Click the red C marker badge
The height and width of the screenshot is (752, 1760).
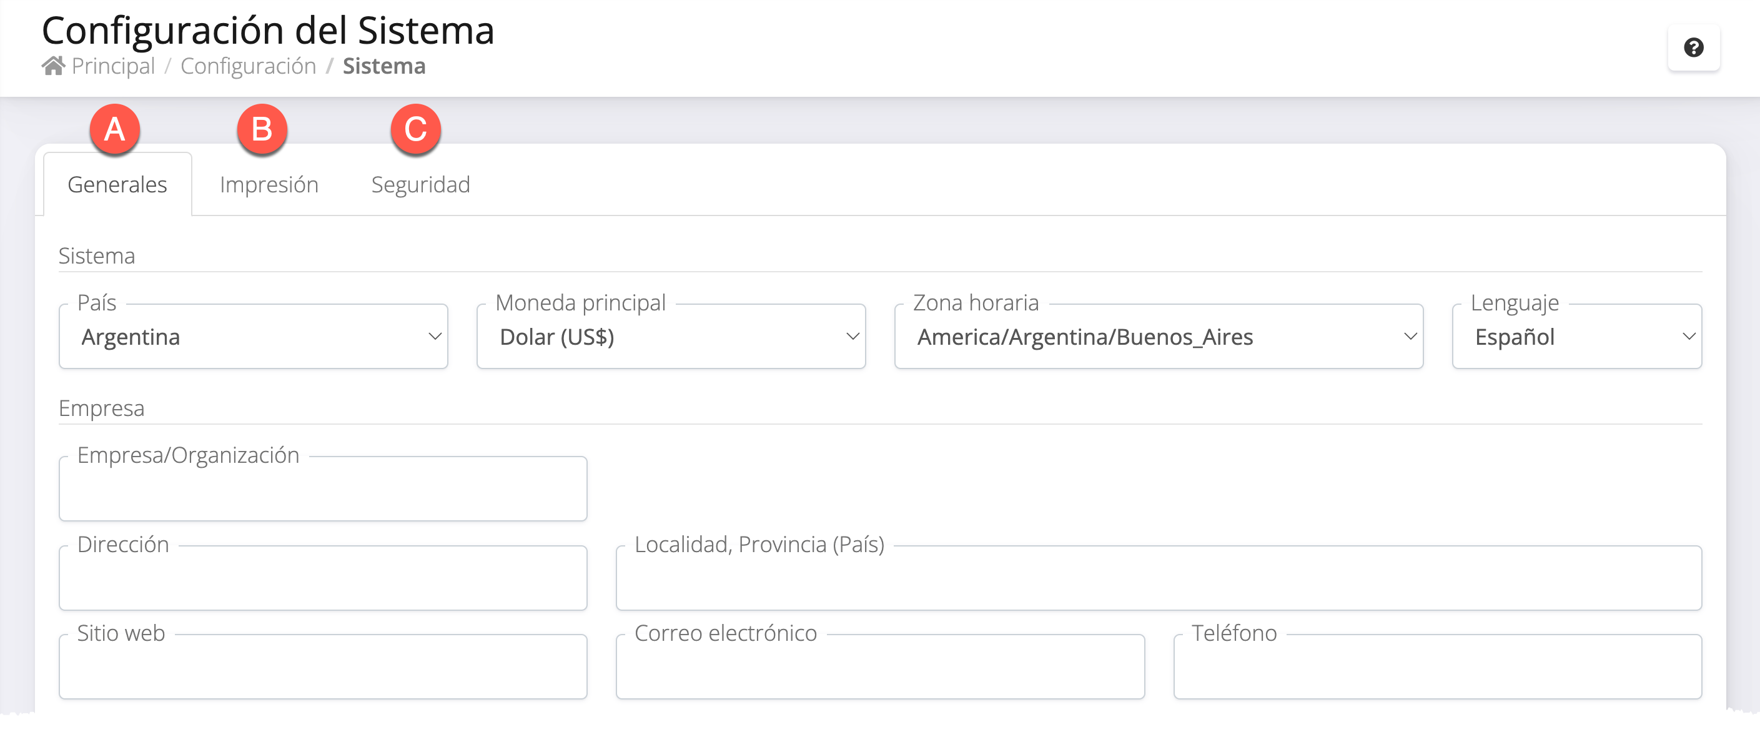pos(415,129)
